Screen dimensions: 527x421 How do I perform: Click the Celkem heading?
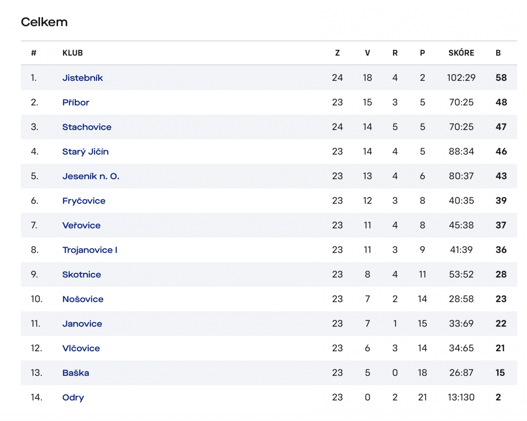(x=44, y=22)
